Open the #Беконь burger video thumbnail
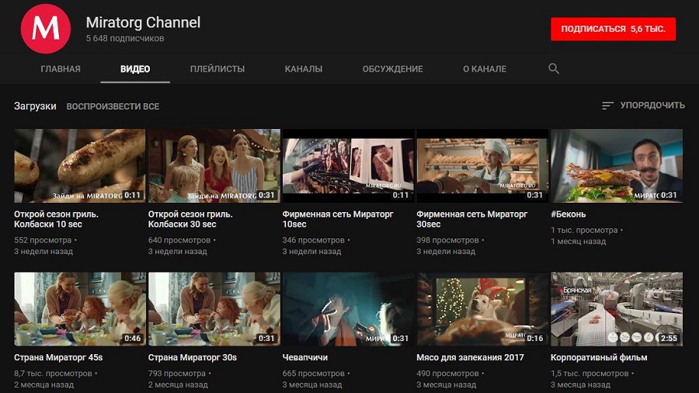Screen dimensions: 699x393 [617, 165]
